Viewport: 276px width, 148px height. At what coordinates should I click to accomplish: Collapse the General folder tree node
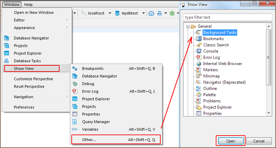(x=188, y=26)
